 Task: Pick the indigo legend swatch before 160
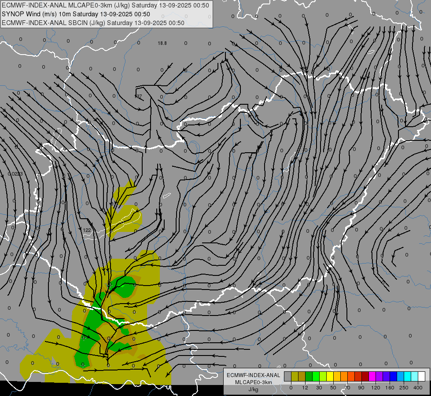[x=387, y=376]
